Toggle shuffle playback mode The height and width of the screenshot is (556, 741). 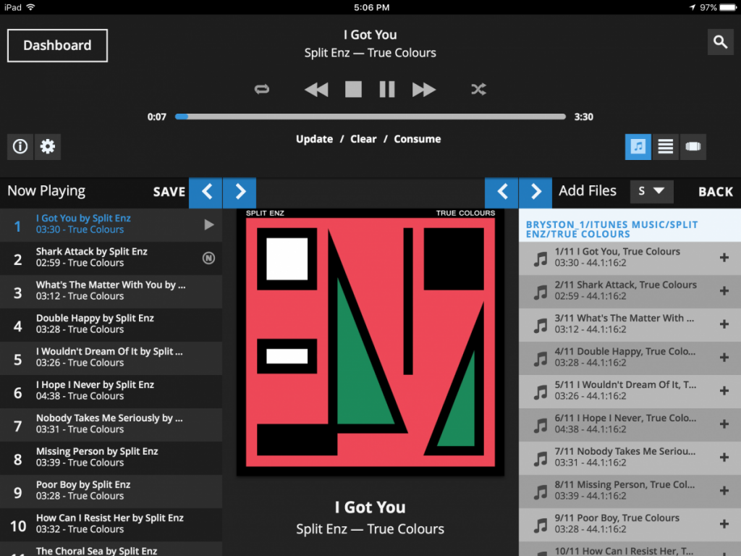tap(479, 89)
